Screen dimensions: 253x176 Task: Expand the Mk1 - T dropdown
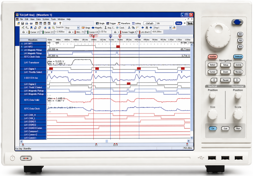point(84,32)
